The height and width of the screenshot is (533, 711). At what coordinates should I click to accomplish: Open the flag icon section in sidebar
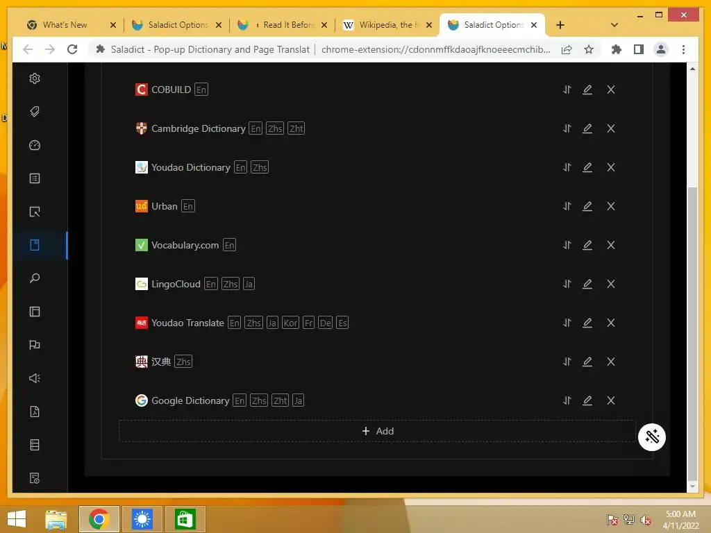pos(35,345)
